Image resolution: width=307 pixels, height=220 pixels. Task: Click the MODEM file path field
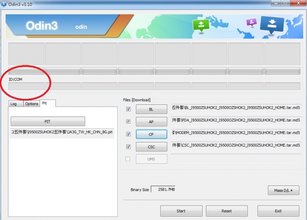(x=236, y=134)
